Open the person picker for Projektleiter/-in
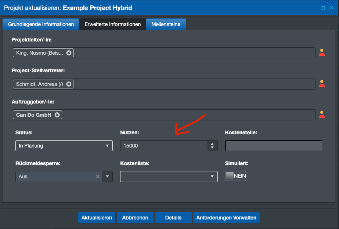 [x=321, y=52]
